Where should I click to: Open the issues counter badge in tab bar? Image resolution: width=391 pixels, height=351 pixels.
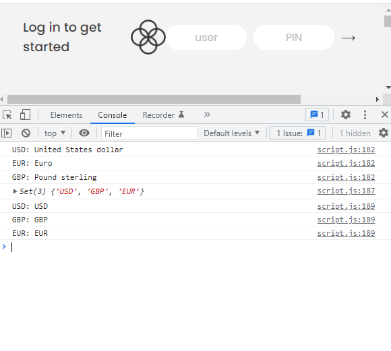[x=317, y=115]
